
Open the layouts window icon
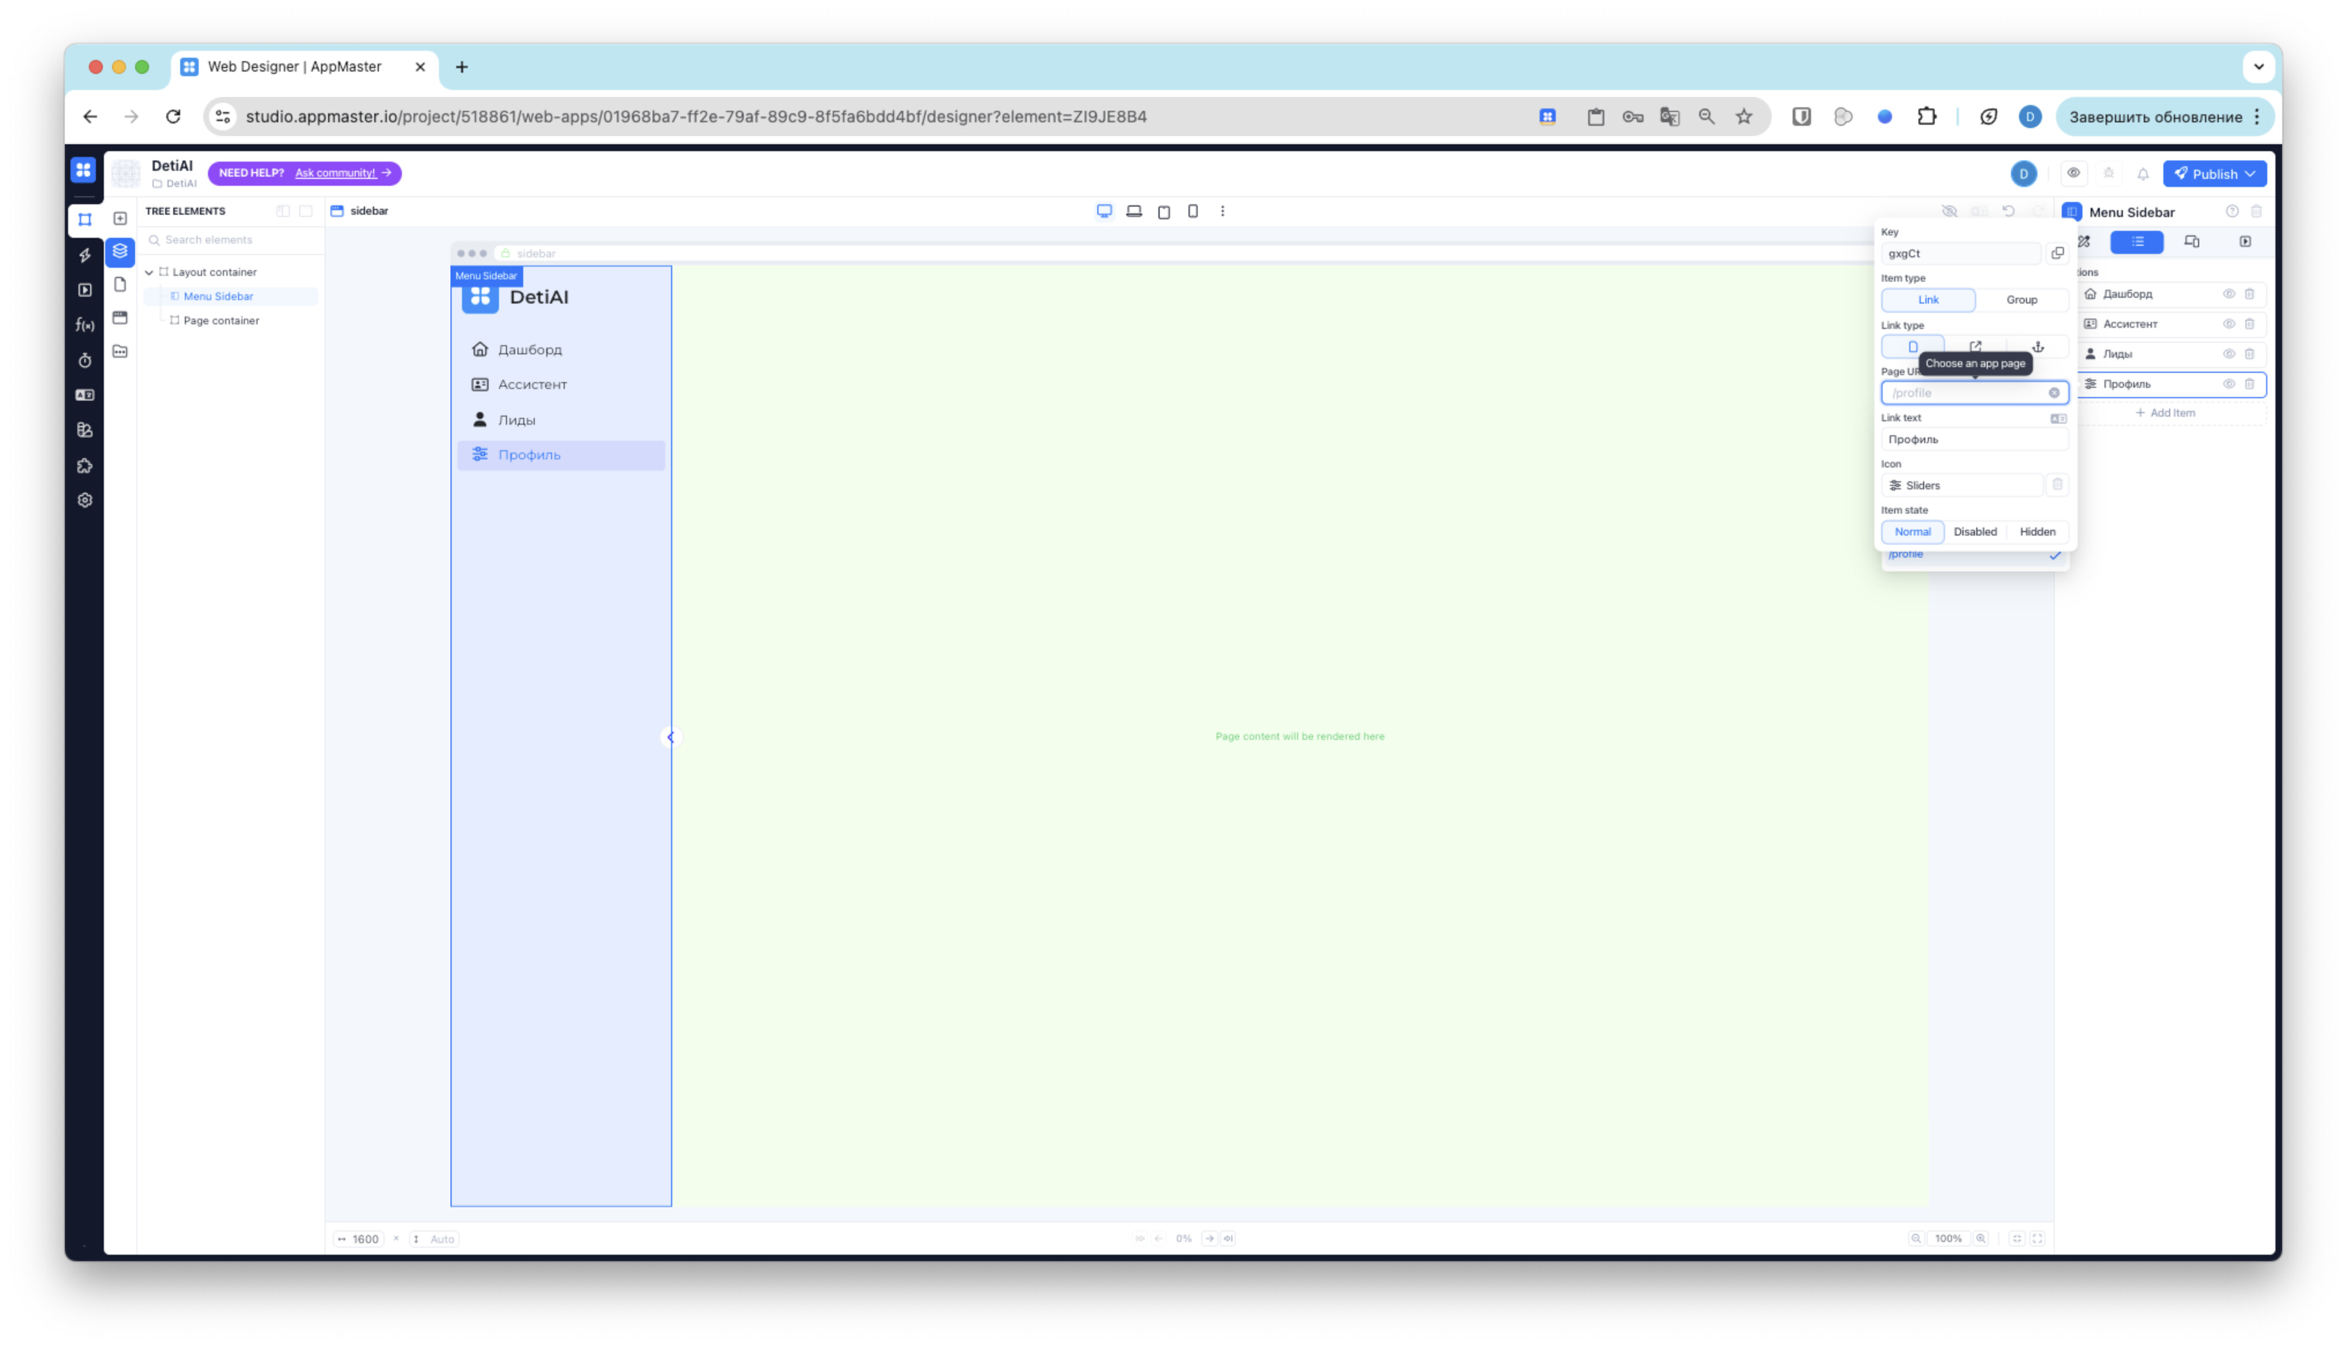point(120,318)
